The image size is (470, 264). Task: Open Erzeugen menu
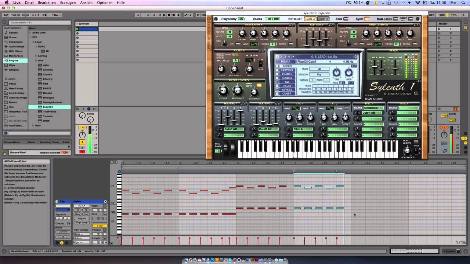point(68,3)
